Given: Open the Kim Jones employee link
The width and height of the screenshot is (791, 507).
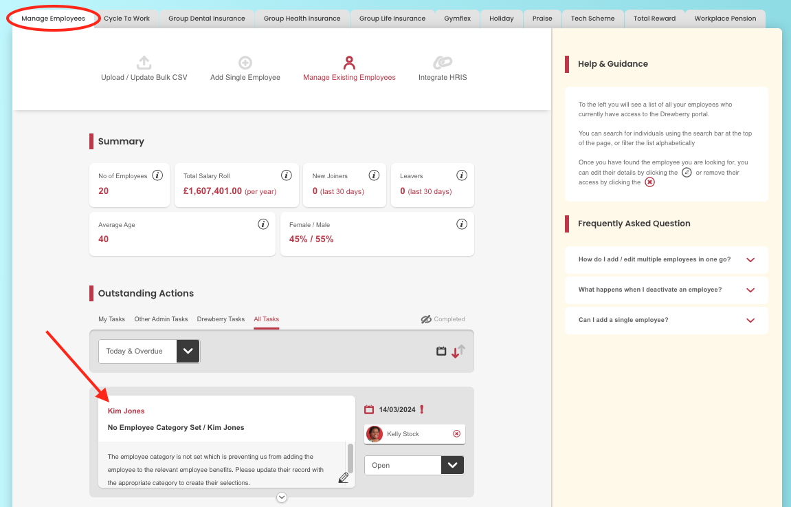Looking at the screenshot, I should tap(126, 411).
